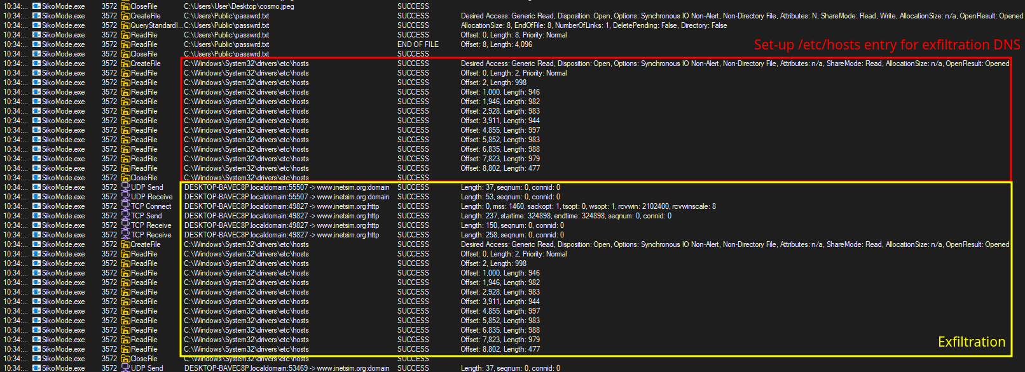The height and width of the screenshot is (372, 1025).
Task: Click the passwrd.txt path in the QueryStandardI... row
Action: tap(226, 25)
